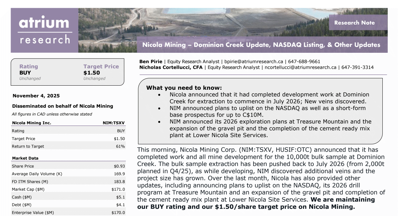Click Nicholas Cortellucci, CFA name
Viewport: 398px width, 216px height.
tap(171, 67)
